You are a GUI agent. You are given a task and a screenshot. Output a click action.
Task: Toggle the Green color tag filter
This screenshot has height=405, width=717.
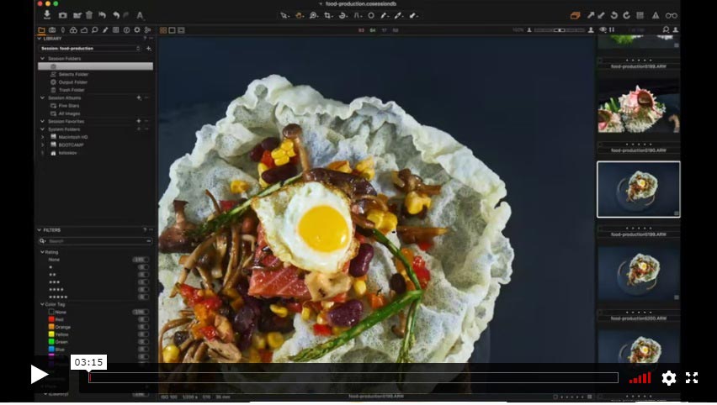144,341
